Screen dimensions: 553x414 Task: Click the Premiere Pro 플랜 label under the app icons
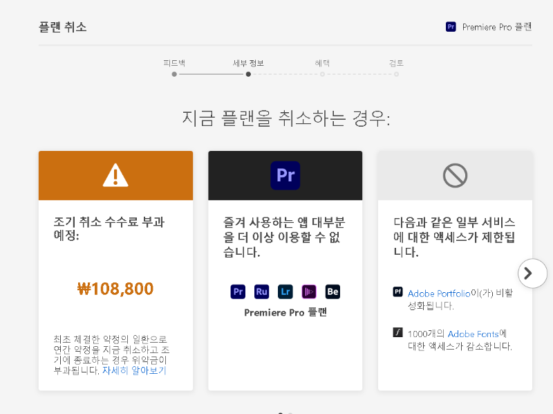click(285, 312)
